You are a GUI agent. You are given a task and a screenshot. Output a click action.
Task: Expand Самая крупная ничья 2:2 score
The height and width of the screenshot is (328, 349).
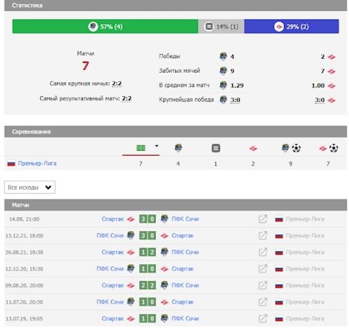117,84
